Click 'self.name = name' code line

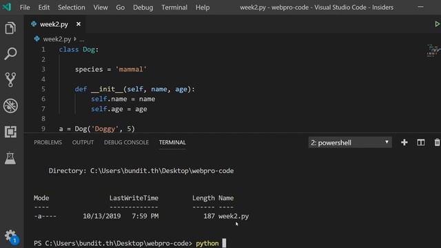point(123,99)
